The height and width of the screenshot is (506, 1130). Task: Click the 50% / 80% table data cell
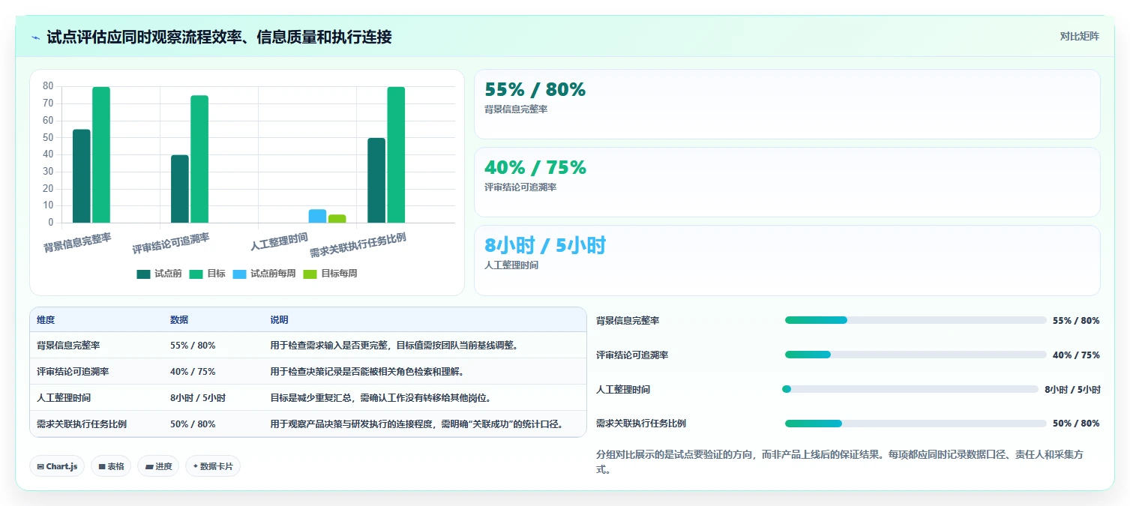click(193, 424)
